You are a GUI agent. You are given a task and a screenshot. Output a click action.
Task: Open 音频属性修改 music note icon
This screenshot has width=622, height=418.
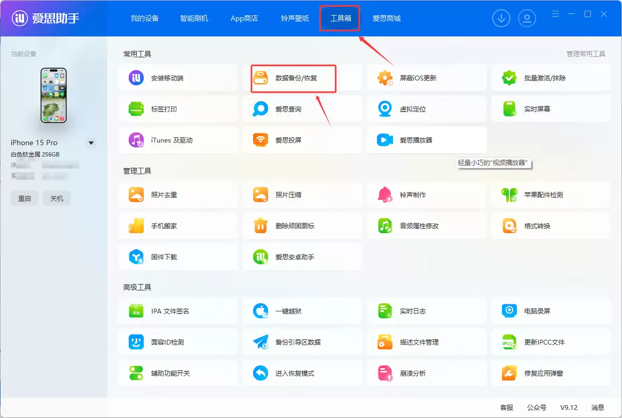coord(385,226)
